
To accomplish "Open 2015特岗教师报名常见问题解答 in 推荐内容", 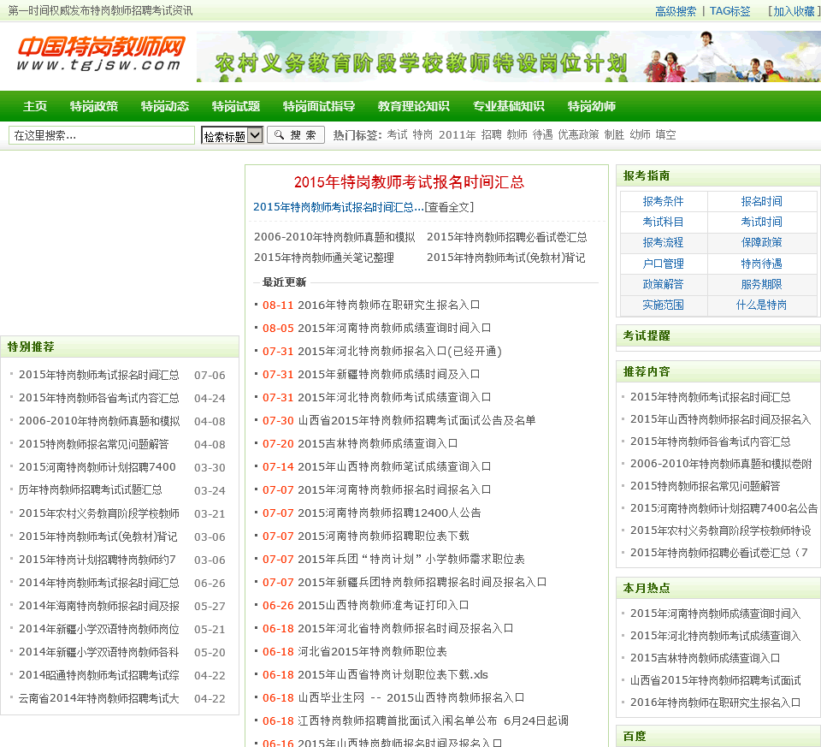I will [705, 486].
